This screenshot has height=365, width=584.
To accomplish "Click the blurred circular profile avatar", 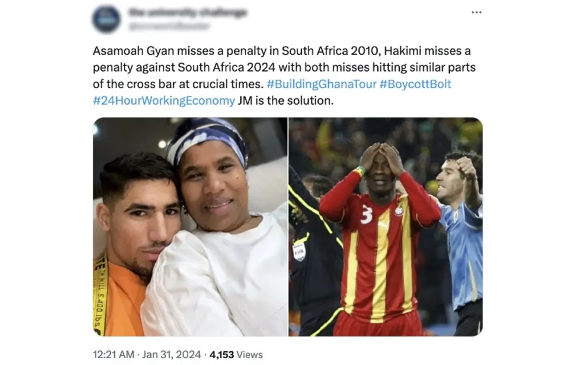I will pyautogui.click(x=107, y=19).
